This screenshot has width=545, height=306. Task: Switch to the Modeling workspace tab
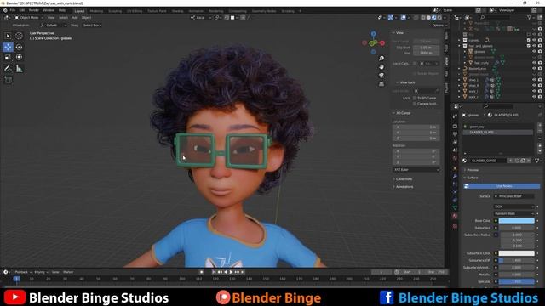pos(96,11)
